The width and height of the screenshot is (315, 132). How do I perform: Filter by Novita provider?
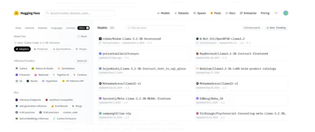32,81
